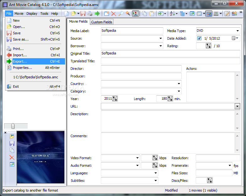Click the Softpedia cover thumbnail image
Screen dimensions: 246x196
tap(41, 157)
